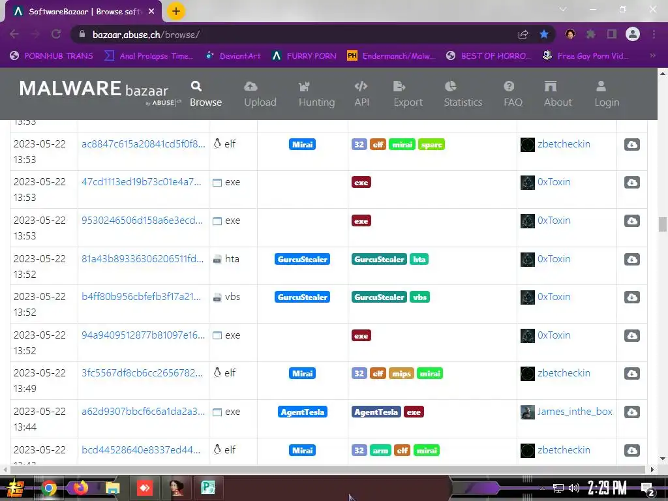Open the API documentation page
The width and height of the screenshot is (668, 501).
pyautogui.click(x=361, y=94)
